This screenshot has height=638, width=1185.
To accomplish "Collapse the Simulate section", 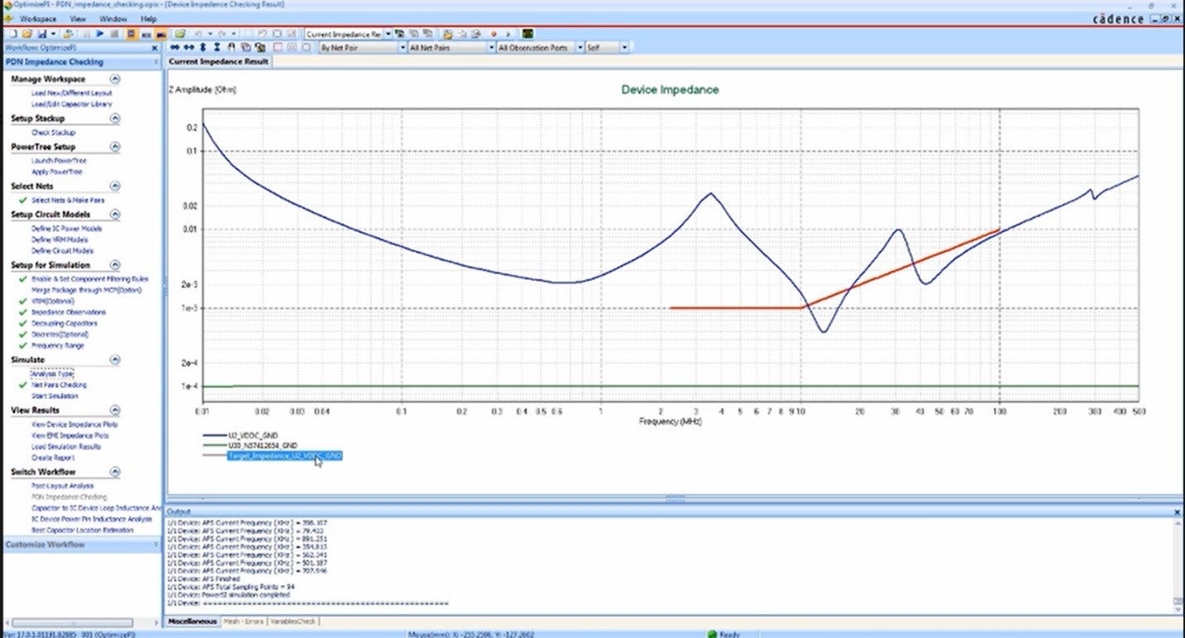I will coord(115,360).
